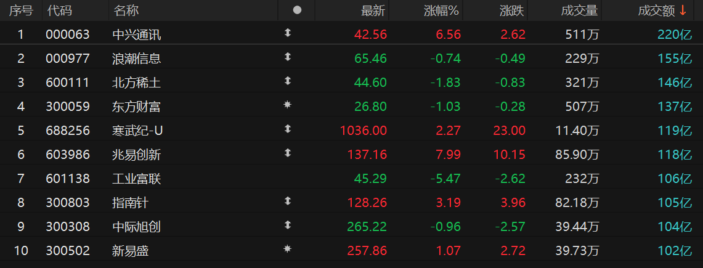Click the margin-trading icon in 中际旭创 row

[288, 225]
